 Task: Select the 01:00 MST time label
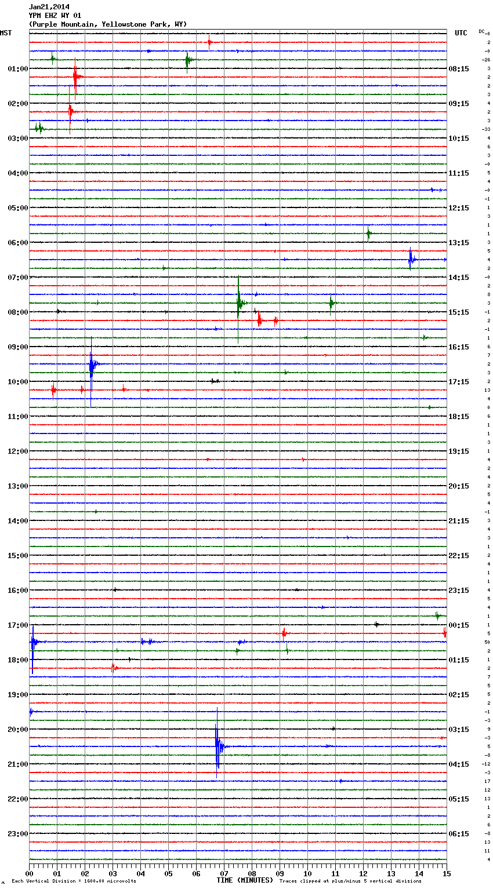pos(17,69)
